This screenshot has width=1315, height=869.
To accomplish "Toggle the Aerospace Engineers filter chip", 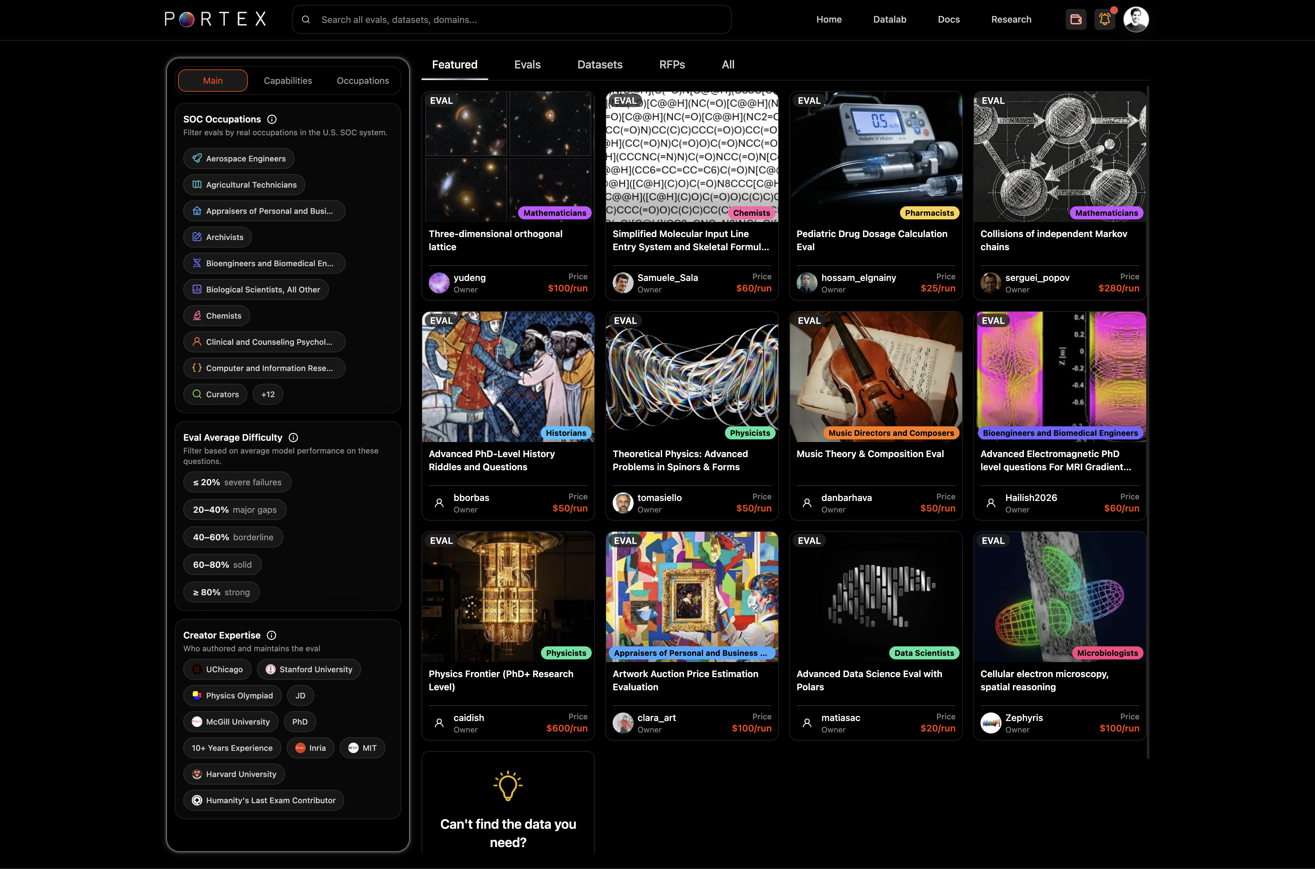I will click(x=239, y=158).
